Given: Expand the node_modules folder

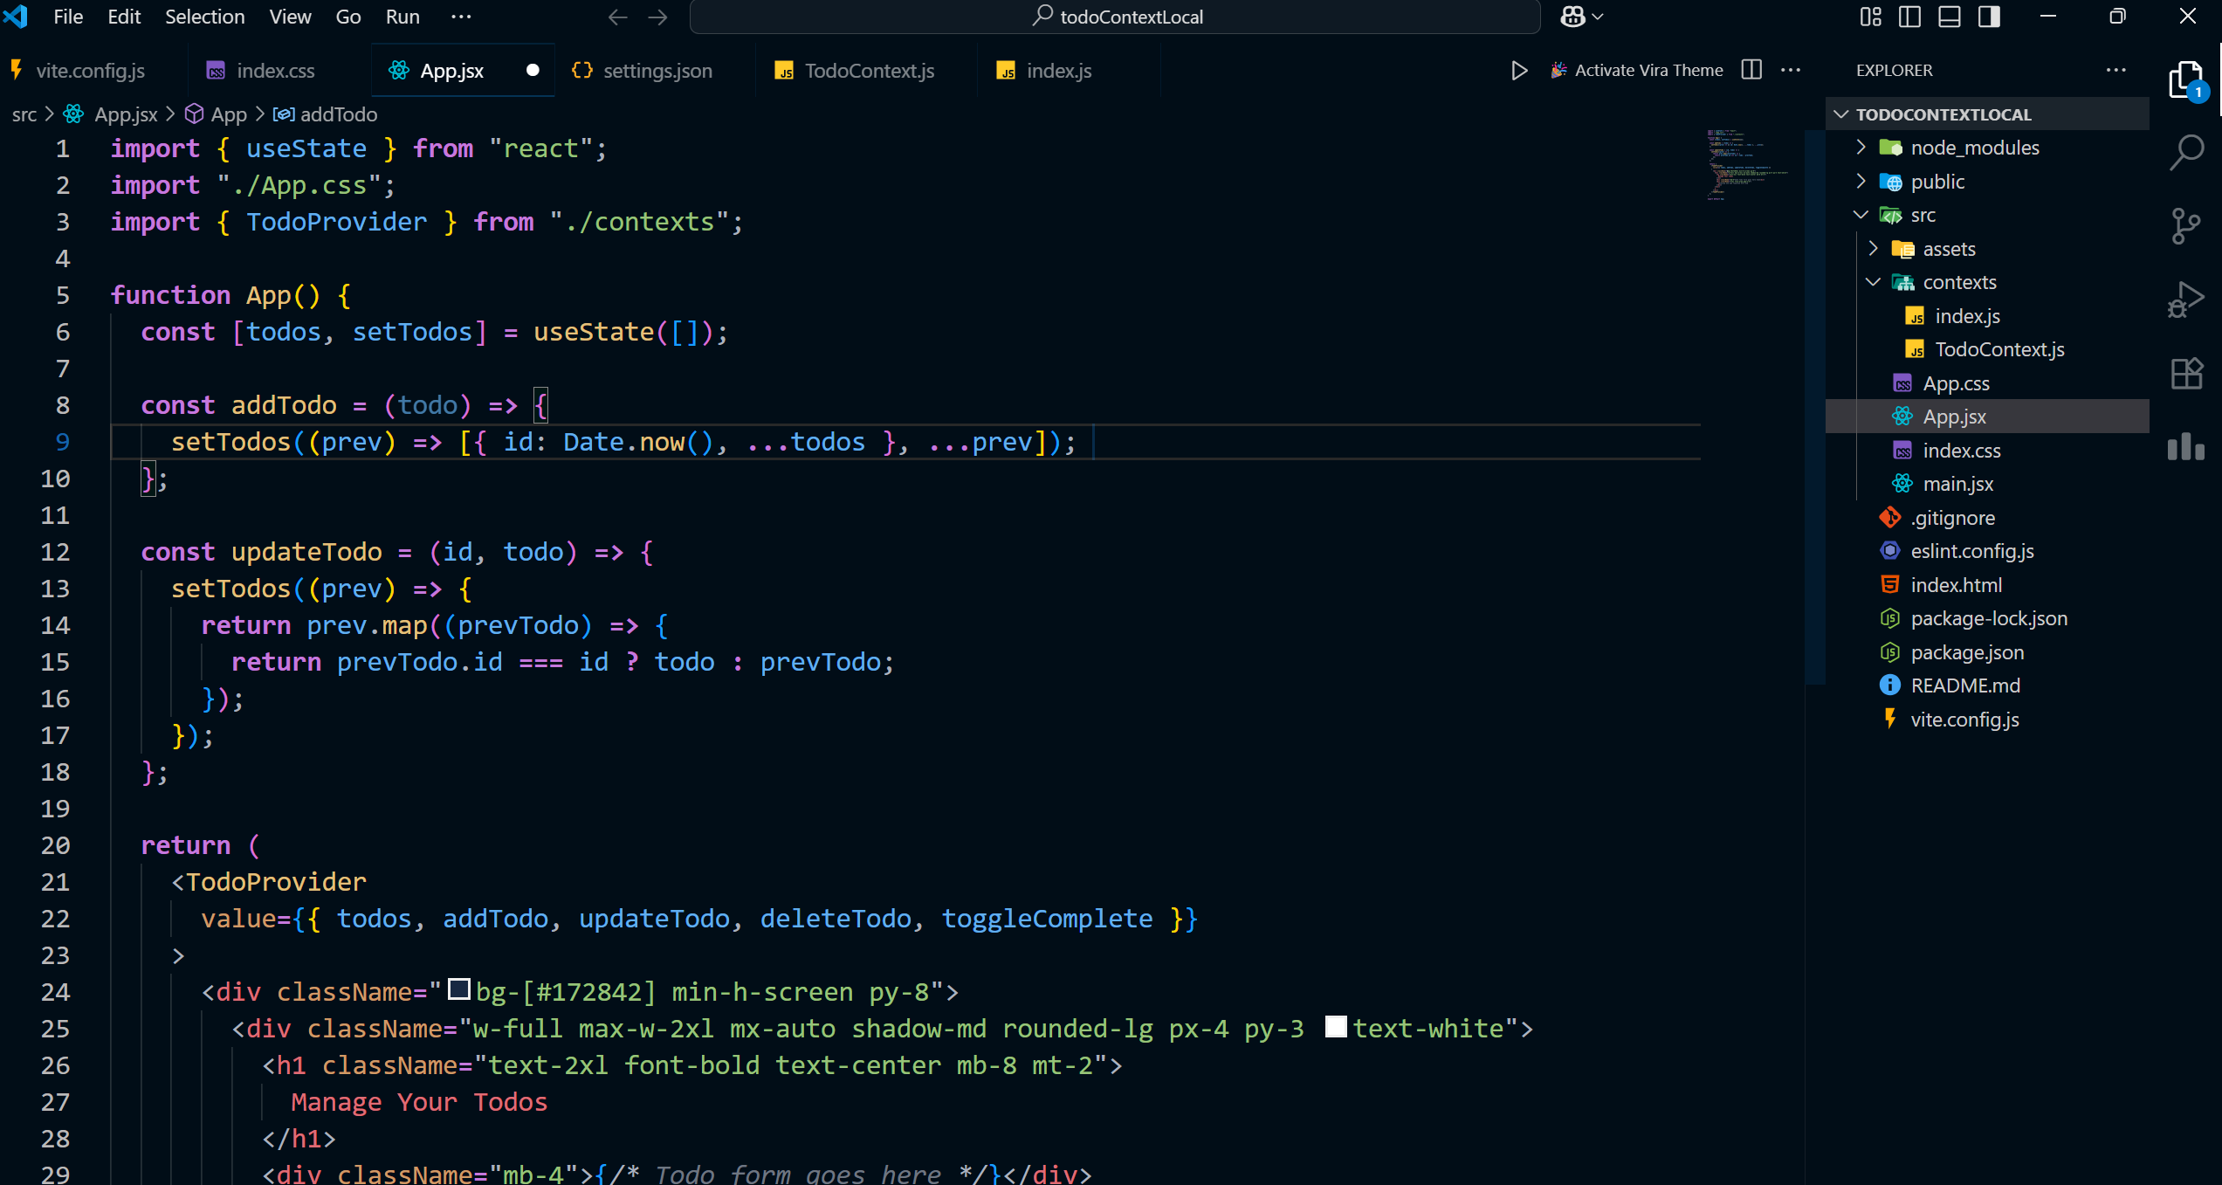Looking at the screenshot, I should (1974, 148).
